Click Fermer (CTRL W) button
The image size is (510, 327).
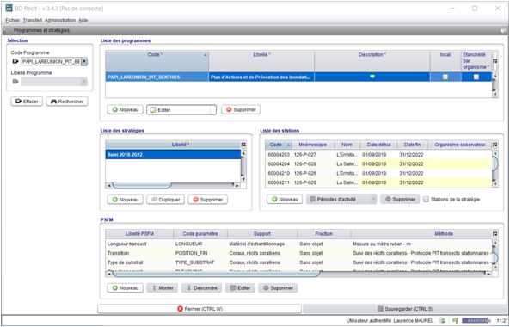coord(200,309)
